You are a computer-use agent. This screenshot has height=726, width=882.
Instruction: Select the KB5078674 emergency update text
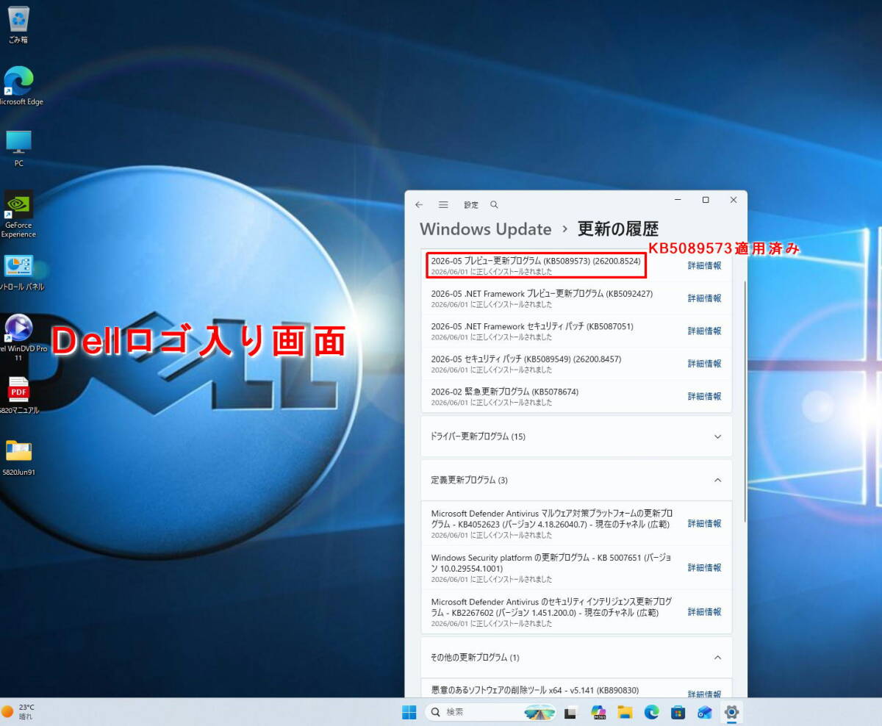coord(504,392)
